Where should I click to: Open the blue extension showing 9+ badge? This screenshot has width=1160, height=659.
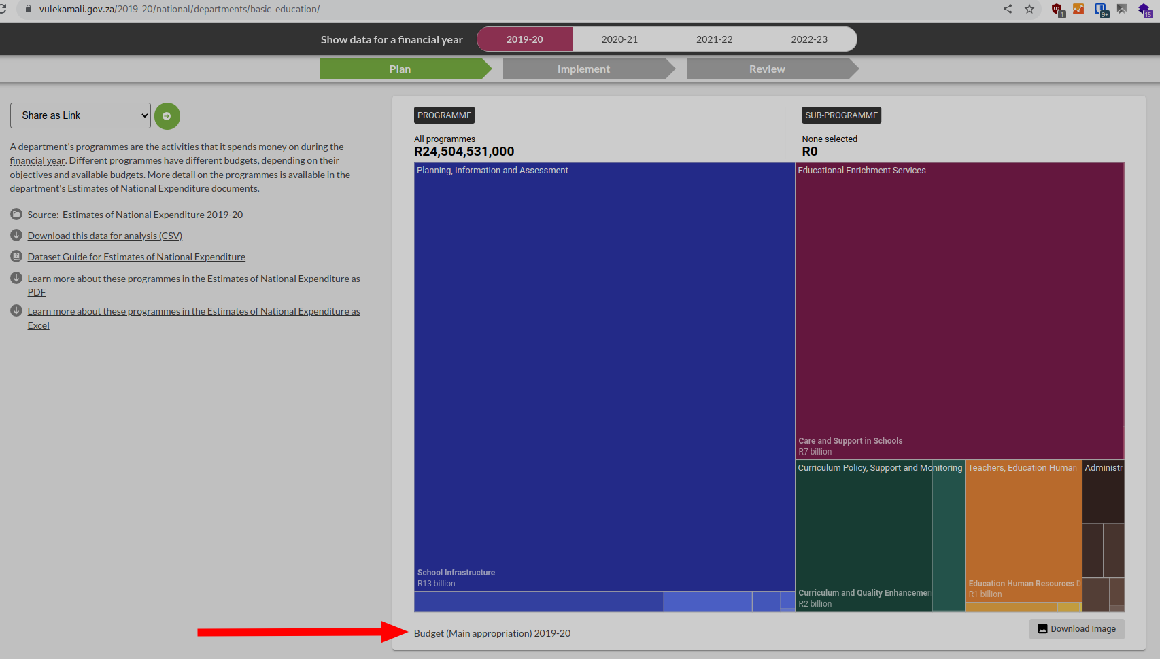point(1100,10)
